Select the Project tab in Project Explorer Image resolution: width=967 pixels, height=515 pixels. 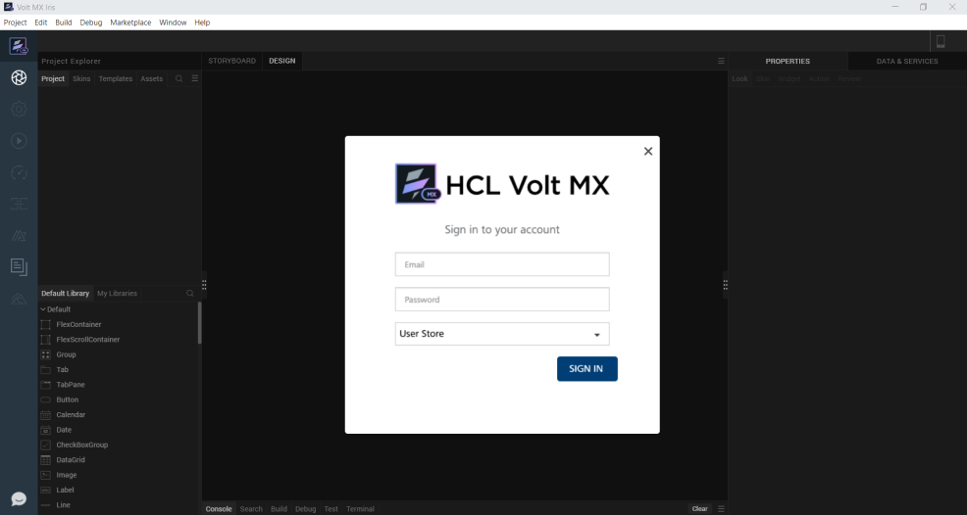53,79
